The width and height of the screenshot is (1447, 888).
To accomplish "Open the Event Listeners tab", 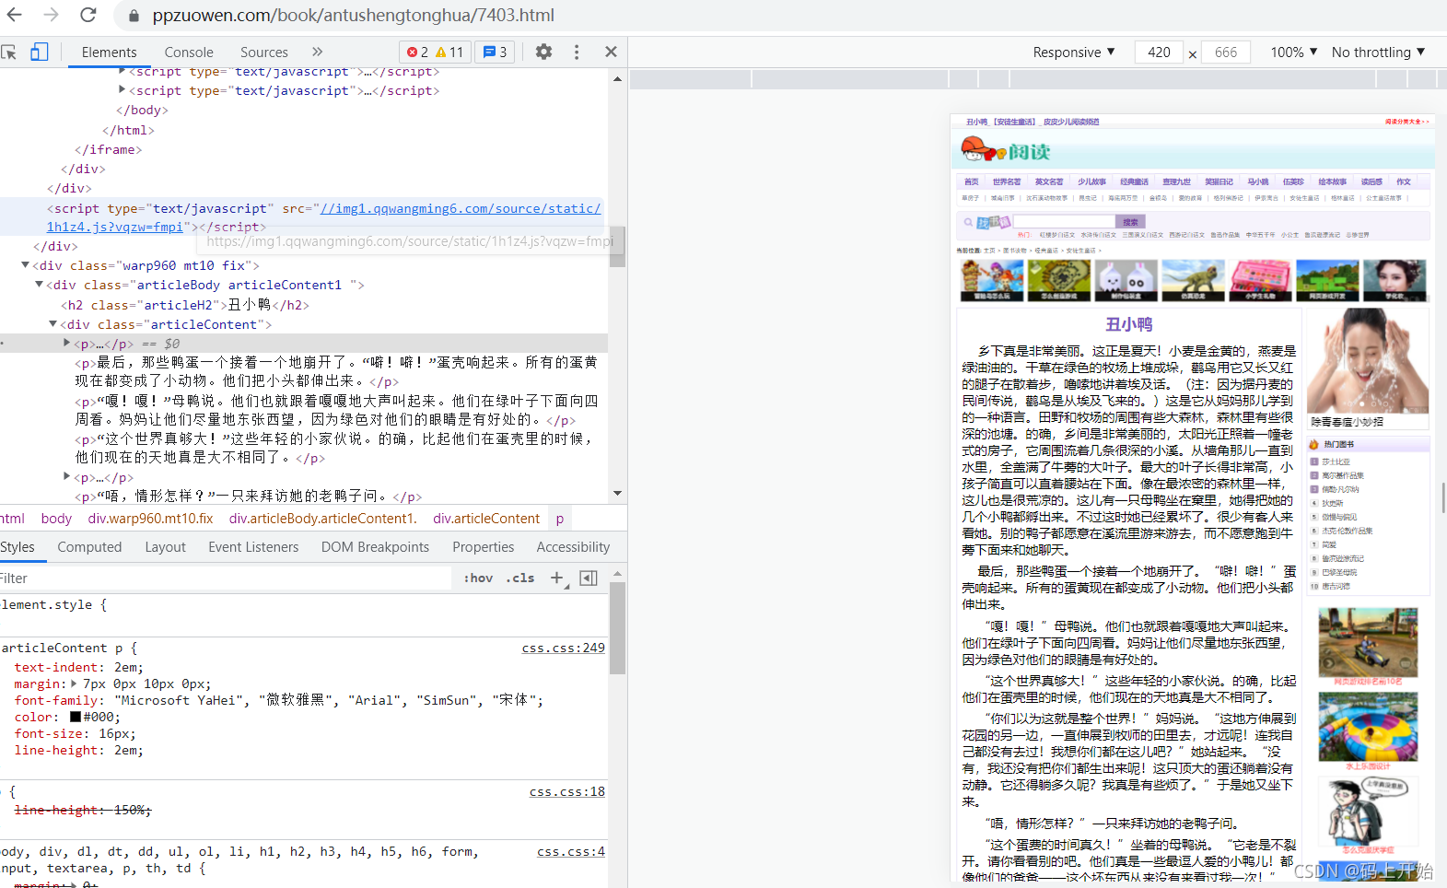I will click(253, 547).
